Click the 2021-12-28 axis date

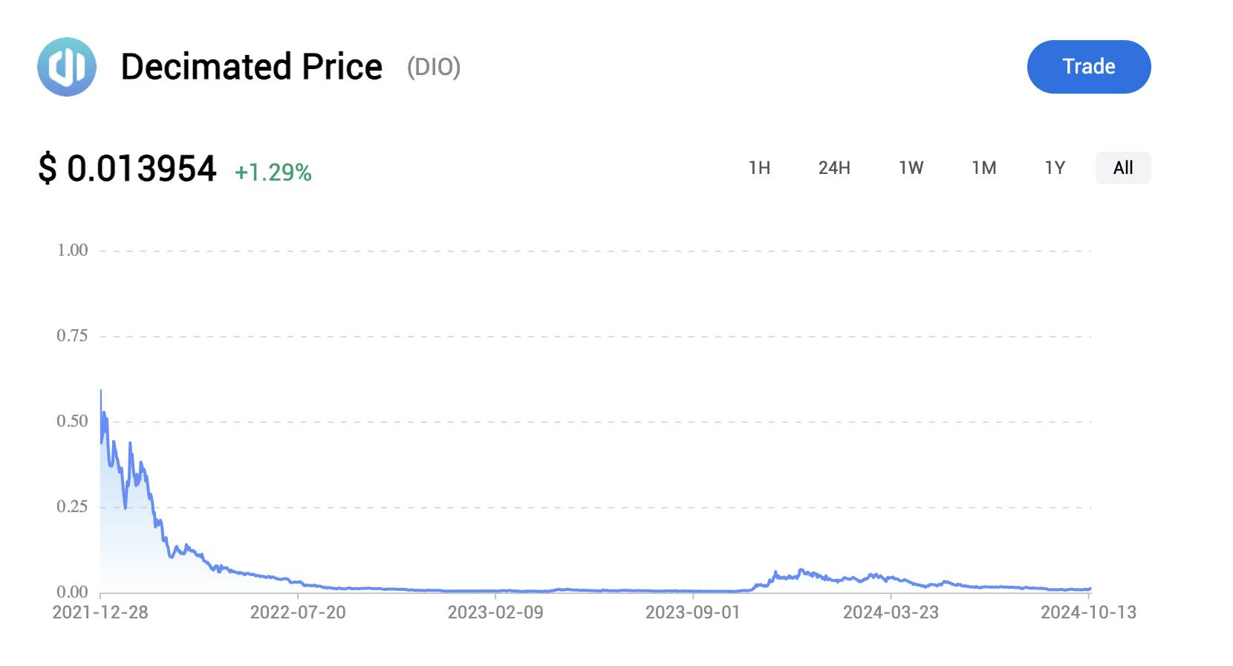pyautogui.click(x=100, y=612)
